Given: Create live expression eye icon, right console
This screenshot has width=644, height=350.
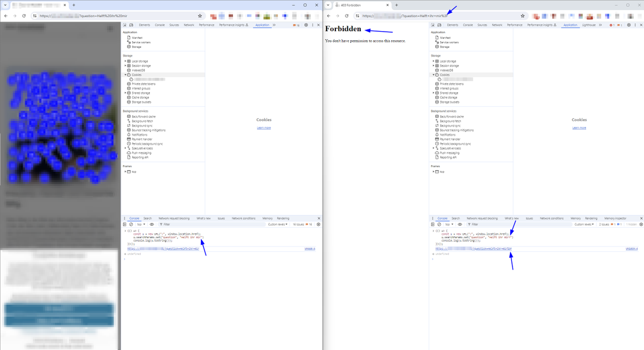Looking at the screenshot, I should (460, 225).
